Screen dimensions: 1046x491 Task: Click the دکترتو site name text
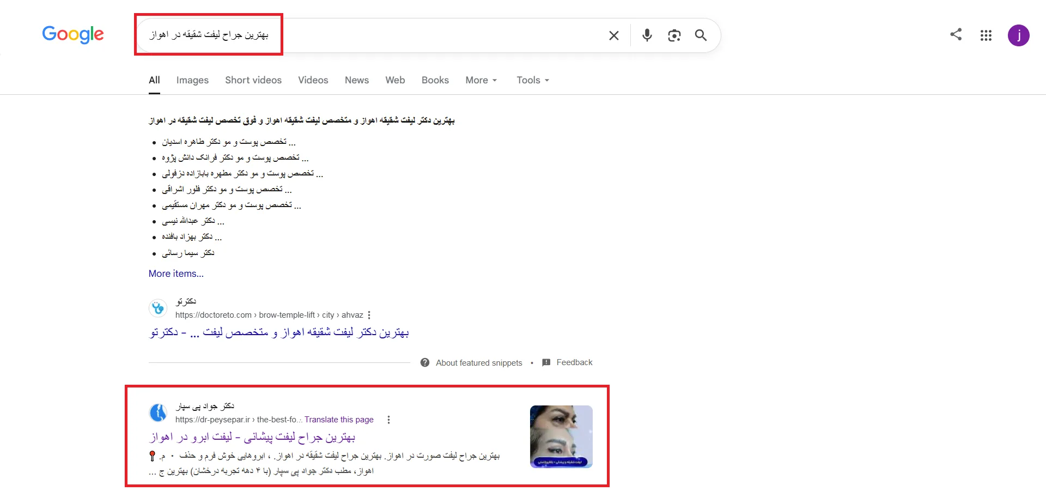(x=186, y=301)
